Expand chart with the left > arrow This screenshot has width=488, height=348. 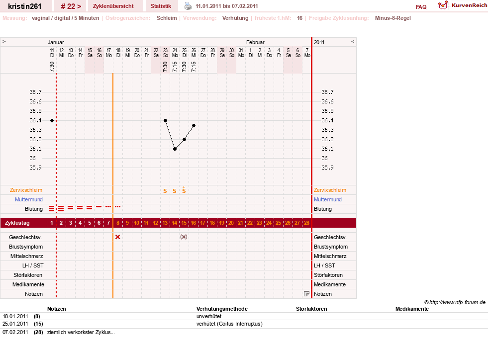pyautogui.click(x=4, y=41)
